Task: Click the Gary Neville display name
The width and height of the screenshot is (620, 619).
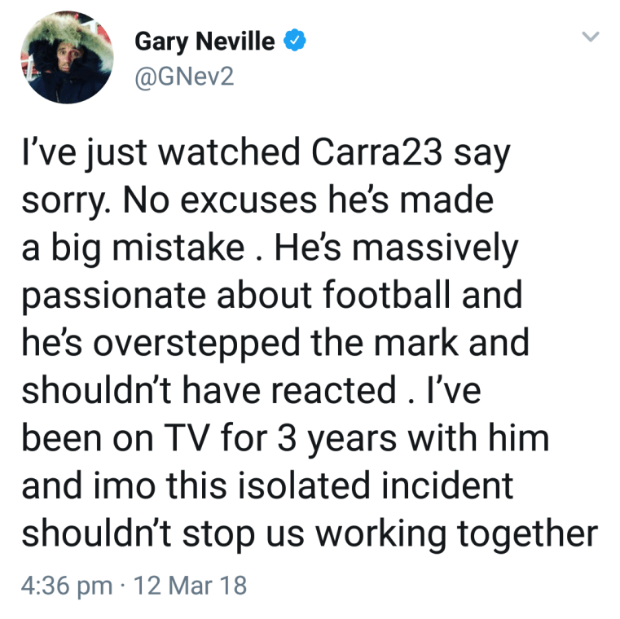Action: point(204,42)
